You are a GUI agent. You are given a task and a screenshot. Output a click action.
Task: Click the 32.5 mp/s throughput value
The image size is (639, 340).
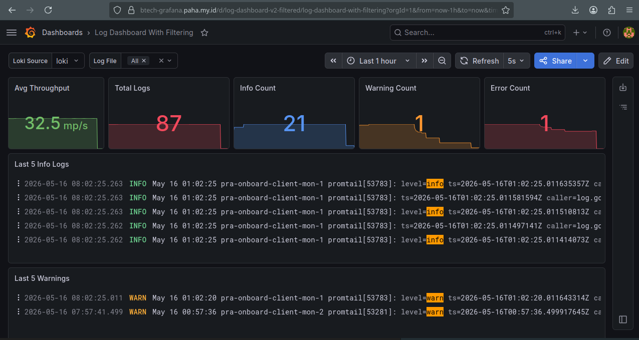click(x=56, y=124)
